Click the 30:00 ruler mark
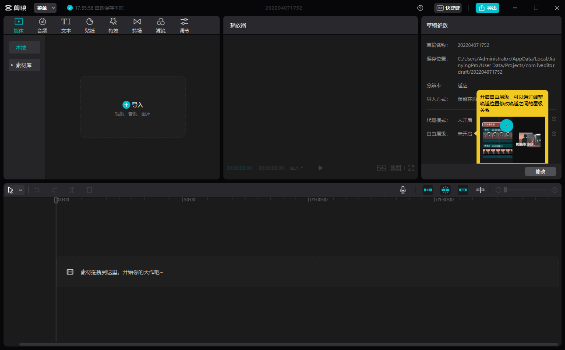The height and width of the screenshot is (350, 565). pyautogui.click(x=189, y=200)
